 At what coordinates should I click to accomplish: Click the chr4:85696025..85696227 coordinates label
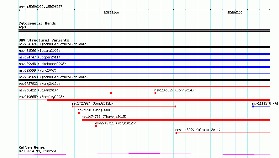tap(40, 7)
